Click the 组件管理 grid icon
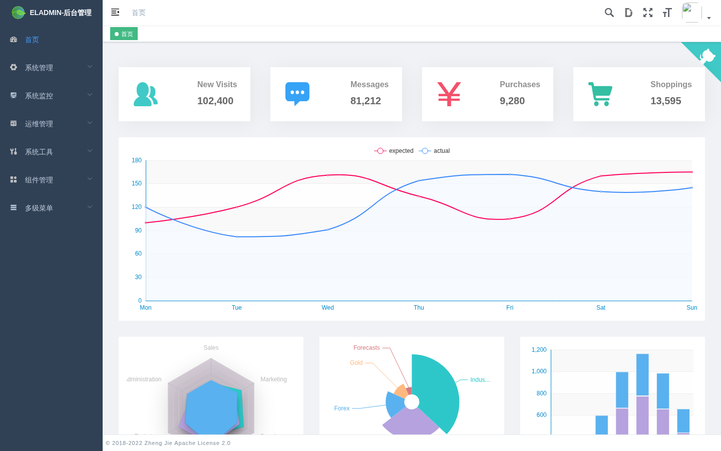The height and width of the screenshot is (451, 721). coord(14,179)
